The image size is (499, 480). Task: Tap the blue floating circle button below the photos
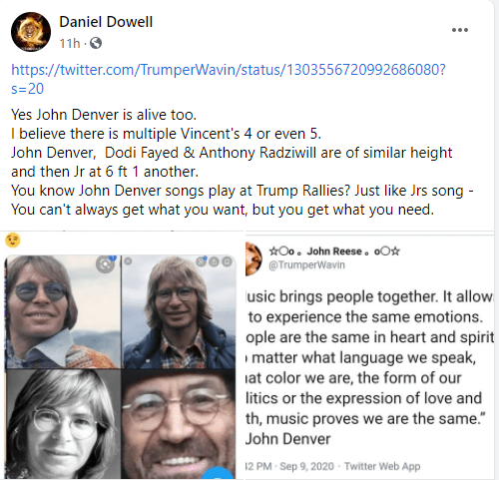pyautogui.click(x=218, y=473)
